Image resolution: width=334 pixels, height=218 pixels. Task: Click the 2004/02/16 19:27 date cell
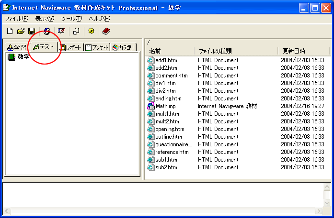click(302, 106)
